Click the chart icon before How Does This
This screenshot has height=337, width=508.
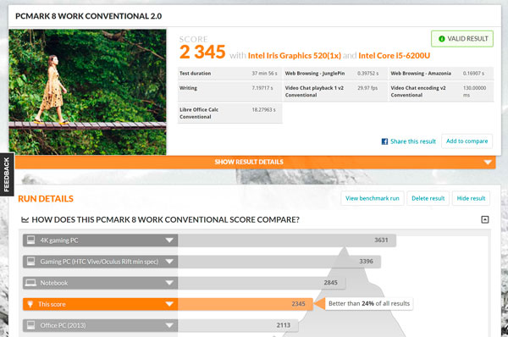pyautogui.click(x=25, y=220)
